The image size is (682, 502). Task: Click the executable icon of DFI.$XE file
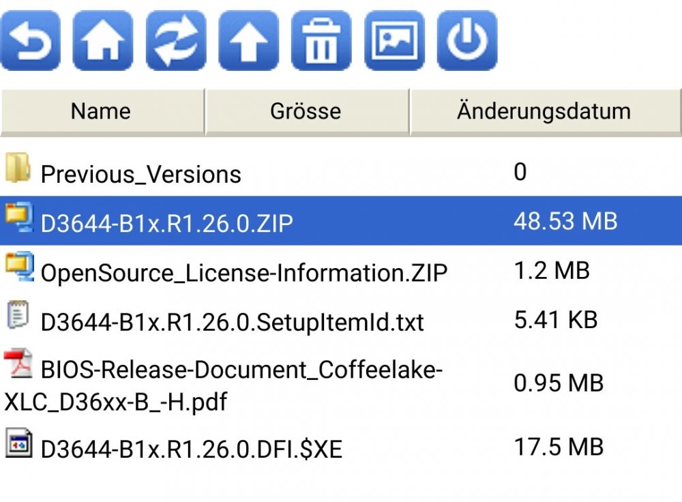point(18,443)
